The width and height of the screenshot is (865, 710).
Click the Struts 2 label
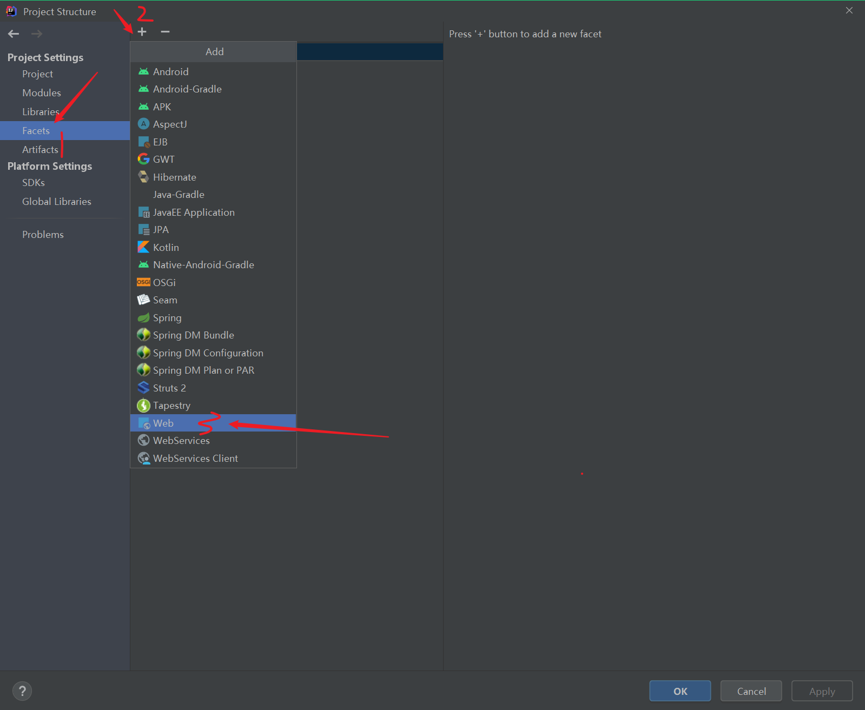point(169,388)
